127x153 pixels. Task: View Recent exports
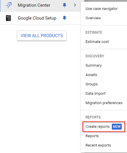[98, 145]
